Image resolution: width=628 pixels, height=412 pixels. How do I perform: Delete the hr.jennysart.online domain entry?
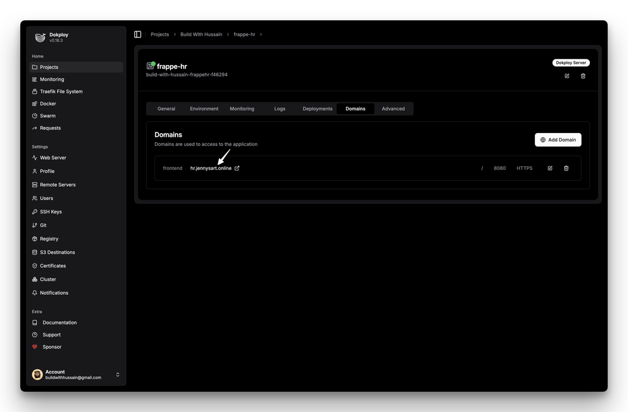[x=566, y=168]
